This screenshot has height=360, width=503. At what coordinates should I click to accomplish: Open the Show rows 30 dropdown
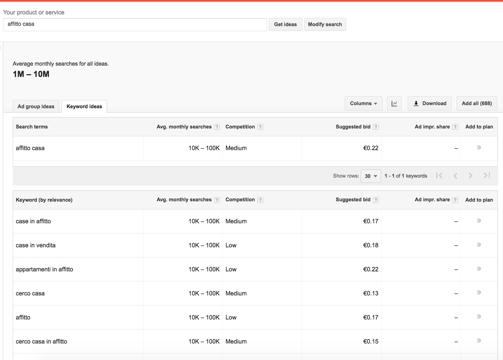click(371, 176)
